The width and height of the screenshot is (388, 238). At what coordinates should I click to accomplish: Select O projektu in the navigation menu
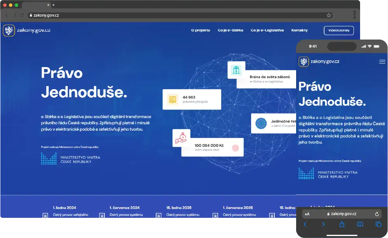(x=201, y=30)
